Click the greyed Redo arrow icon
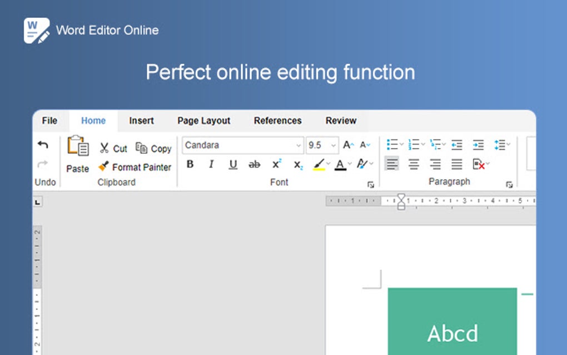This screenshot has width=567, height=355. [x=43, y=164]
